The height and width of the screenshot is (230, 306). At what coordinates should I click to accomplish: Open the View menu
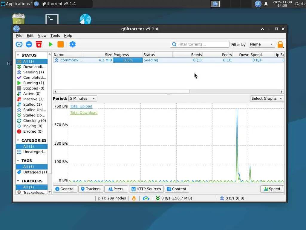[42, 36]
